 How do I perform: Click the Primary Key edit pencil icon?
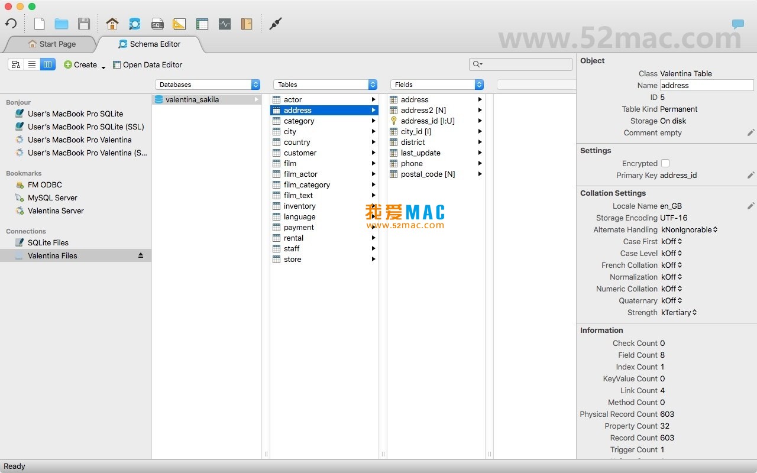750,175
